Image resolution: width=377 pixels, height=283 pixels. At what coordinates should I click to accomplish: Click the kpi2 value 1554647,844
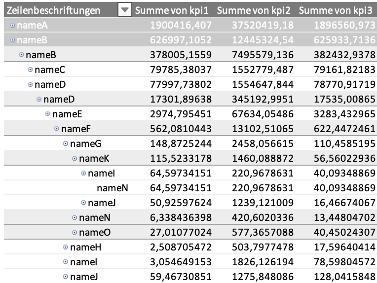click(x=263, y=85)
